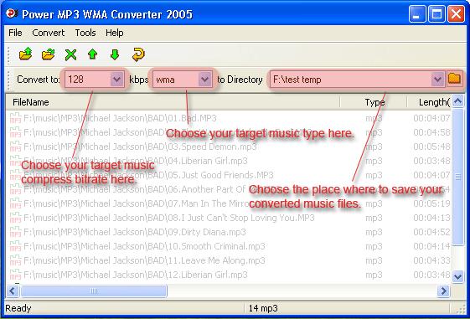Click the horizontal scrollbar right arrow
Image resolution: width=470 pixels, height=319 pixels.
444,291
